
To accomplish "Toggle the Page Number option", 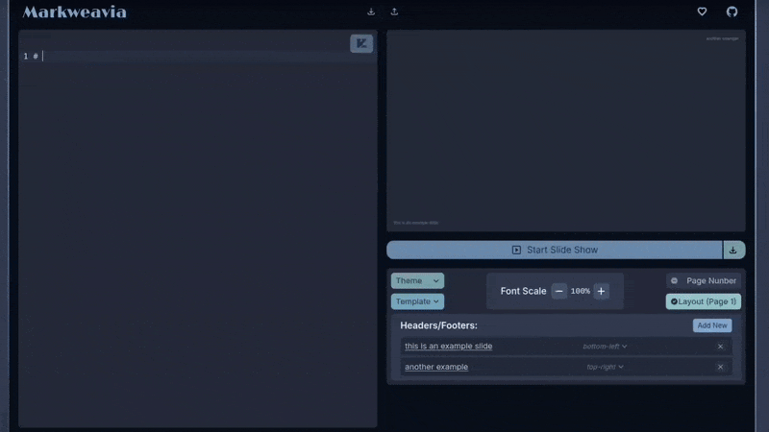I will point(704,280).
